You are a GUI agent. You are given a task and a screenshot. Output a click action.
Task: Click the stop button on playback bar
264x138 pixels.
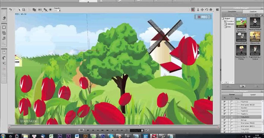[x=93, y=130]
